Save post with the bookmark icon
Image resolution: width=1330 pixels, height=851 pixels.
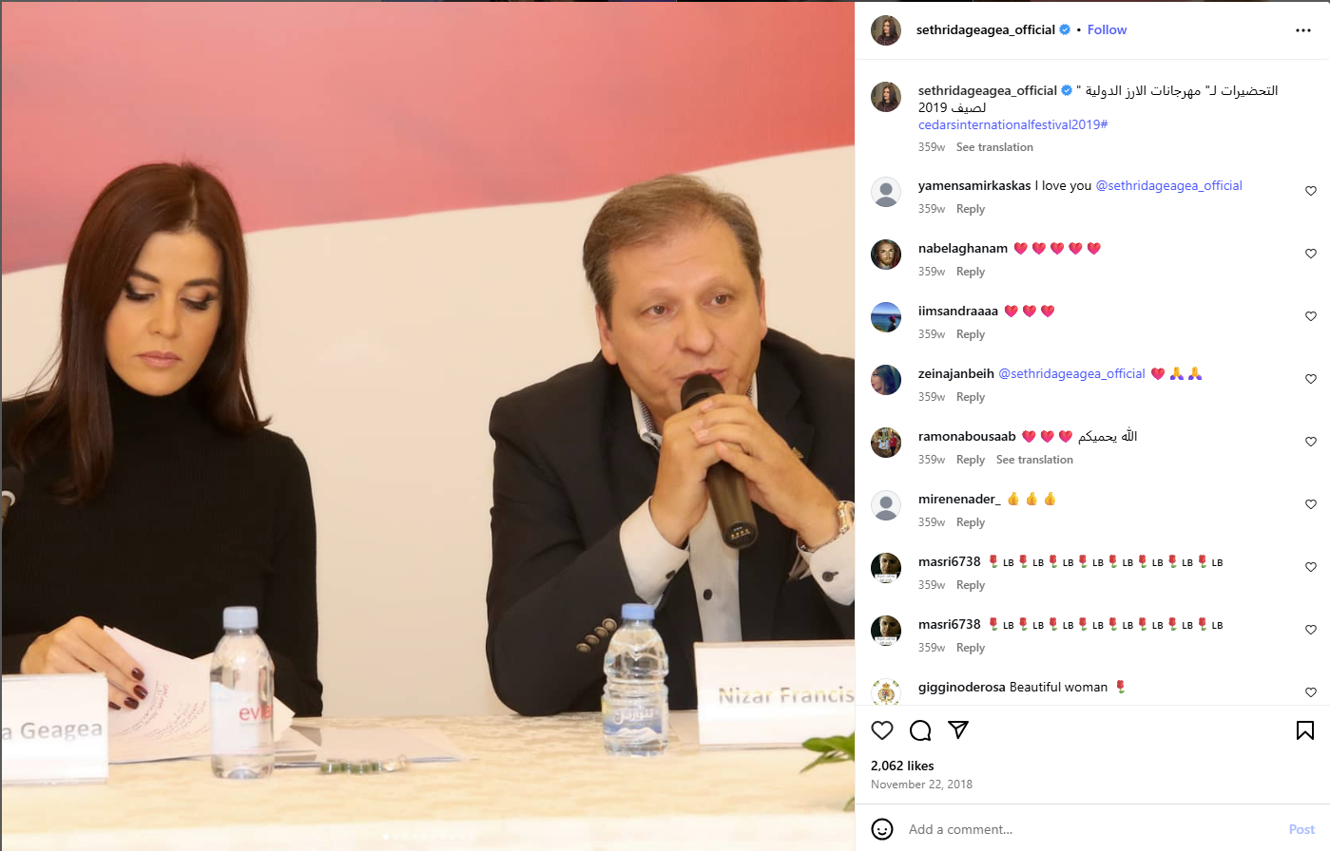tap(1305, 730)
